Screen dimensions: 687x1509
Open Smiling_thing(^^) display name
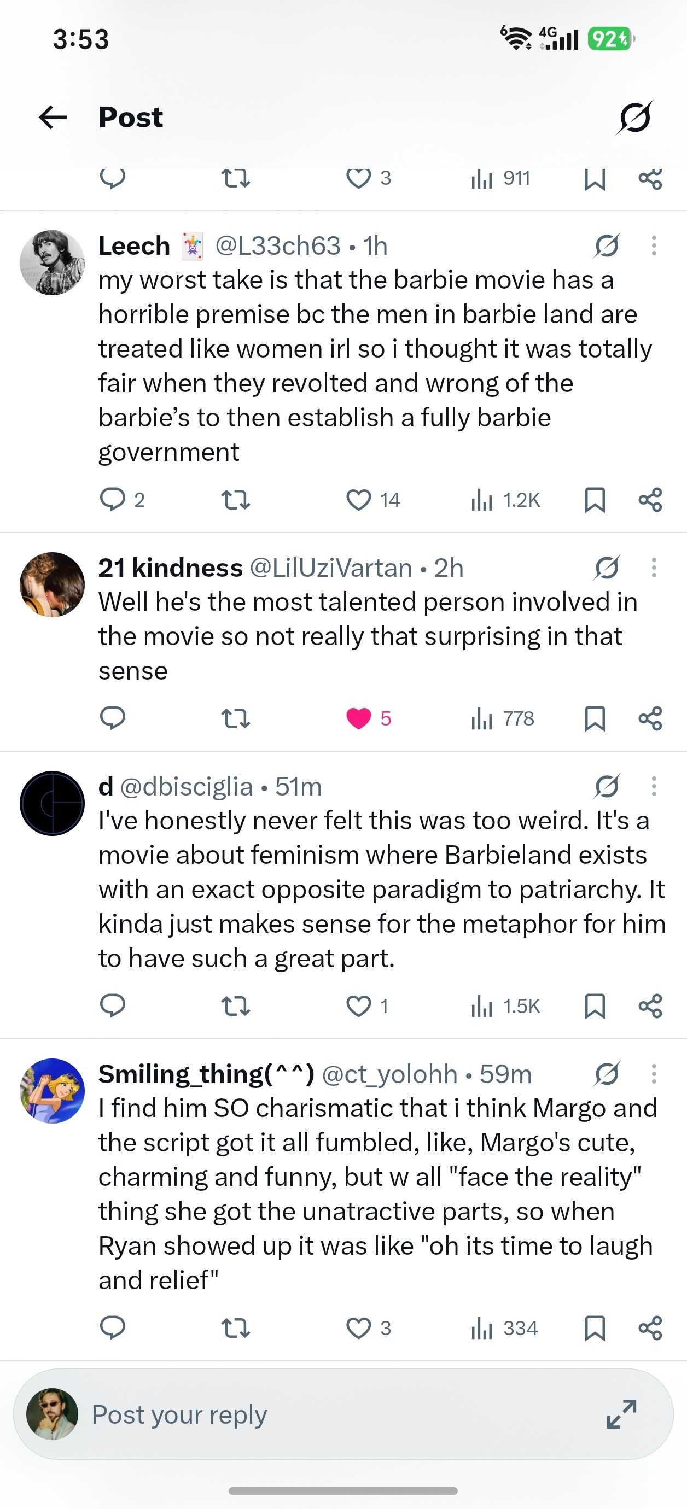point(206,1074)
